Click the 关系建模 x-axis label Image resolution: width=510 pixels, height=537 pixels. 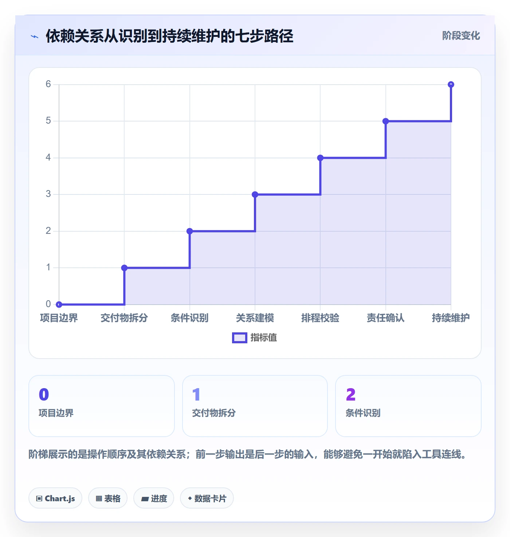pos(255,318)
